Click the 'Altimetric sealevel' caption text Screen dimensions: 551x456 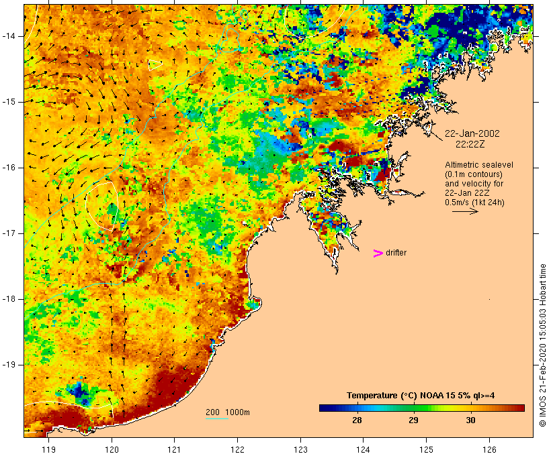point(479,165)
